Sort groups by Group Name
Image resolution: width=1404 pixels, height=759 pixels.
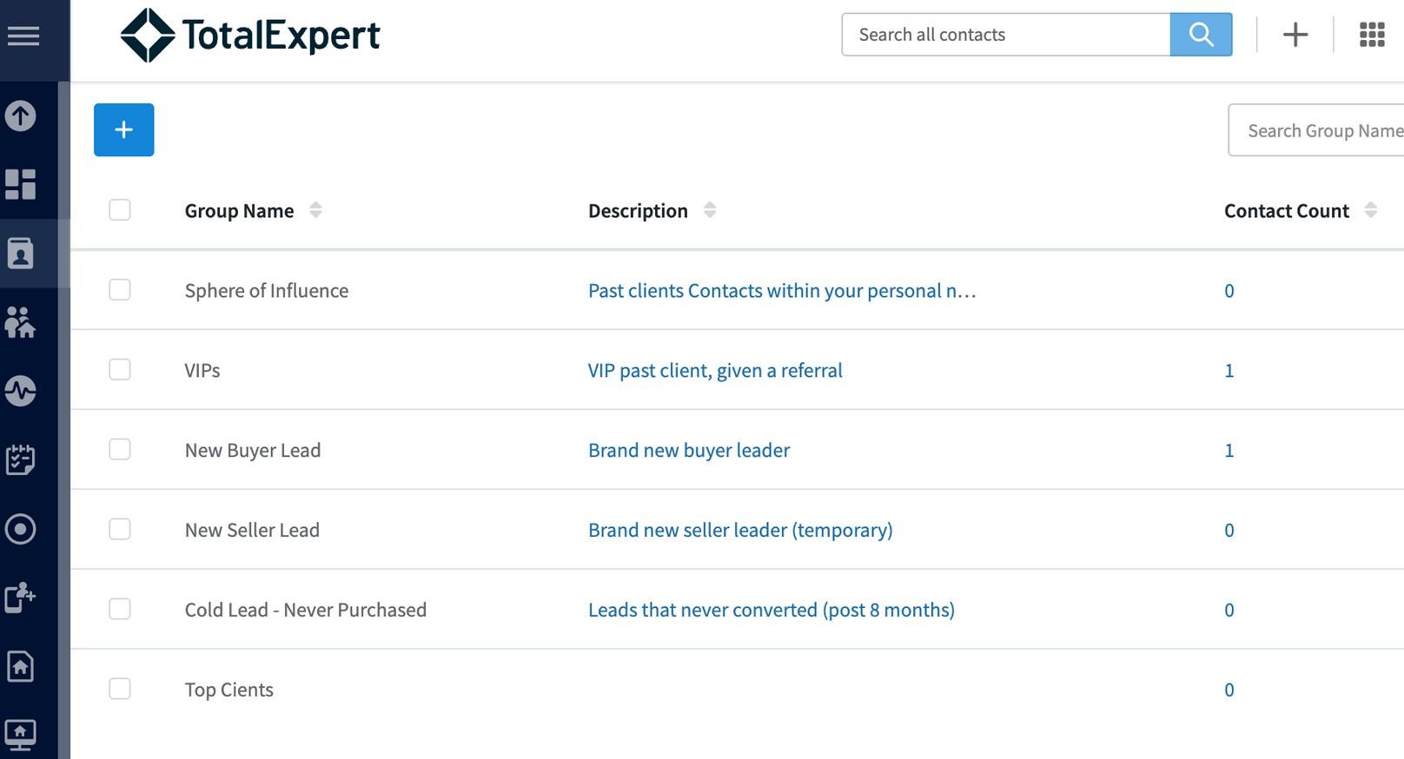(315, 210)
